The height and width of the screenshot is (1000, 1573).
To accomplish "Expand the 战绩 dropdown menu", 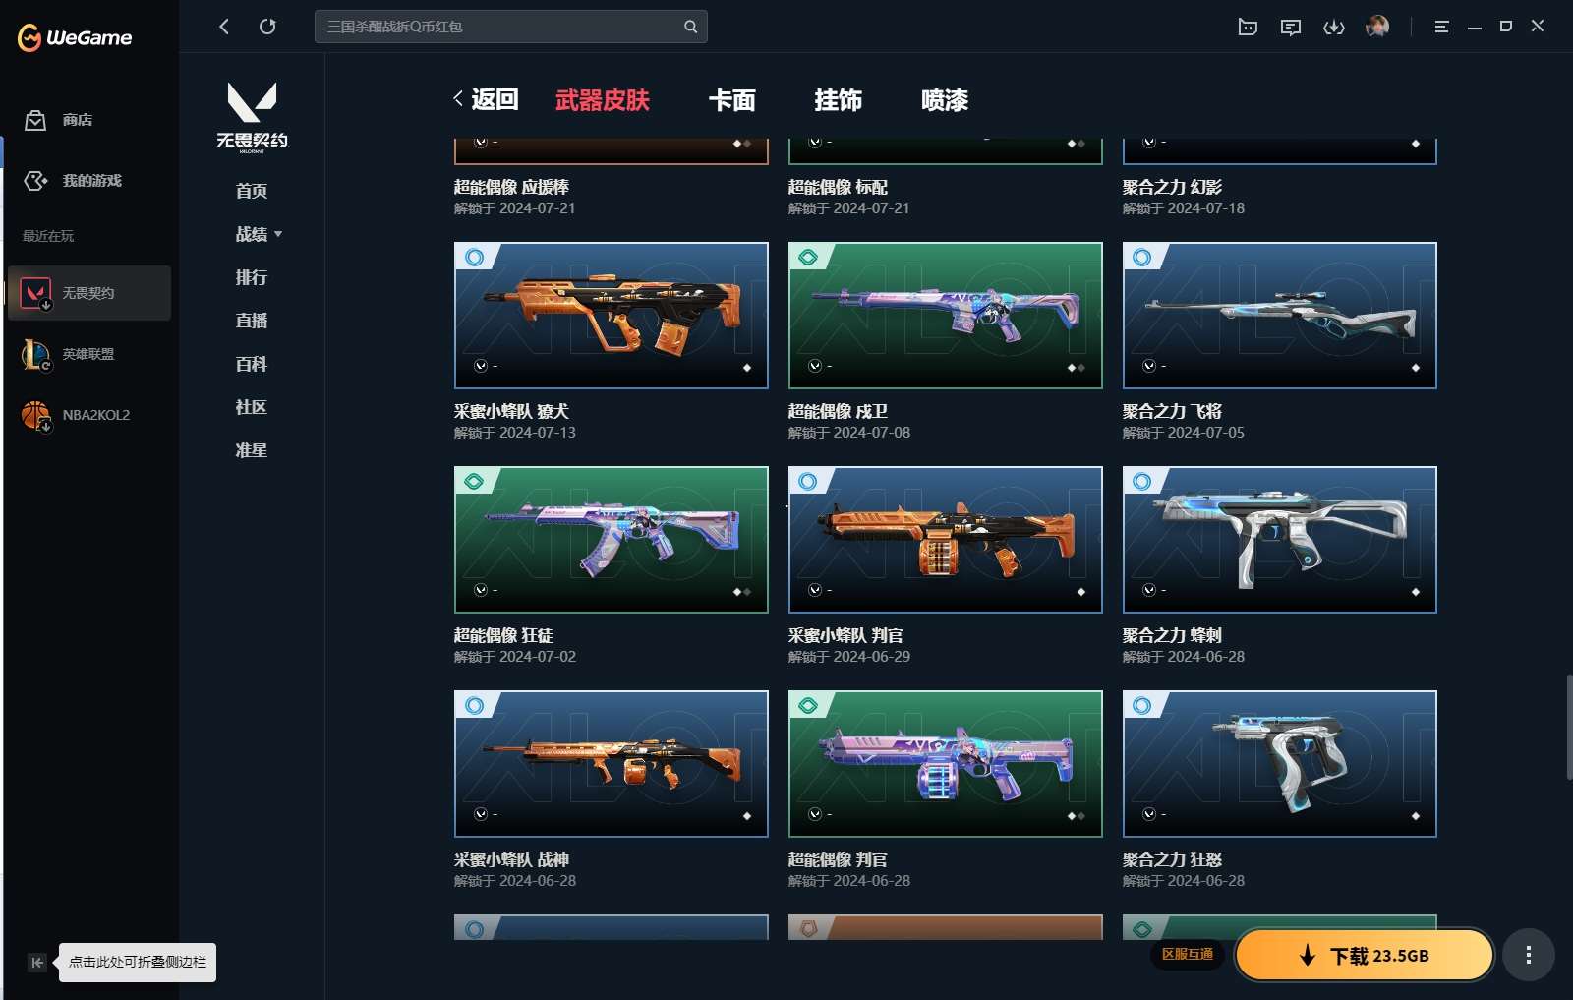I will click(259, 234).
